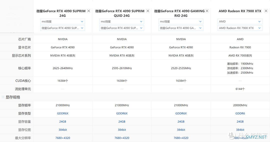Image resolution: width=270 pixels, height=142 pixels.
Task: Click the 2595-2610MHz core clock value
Action: [122, 68]
